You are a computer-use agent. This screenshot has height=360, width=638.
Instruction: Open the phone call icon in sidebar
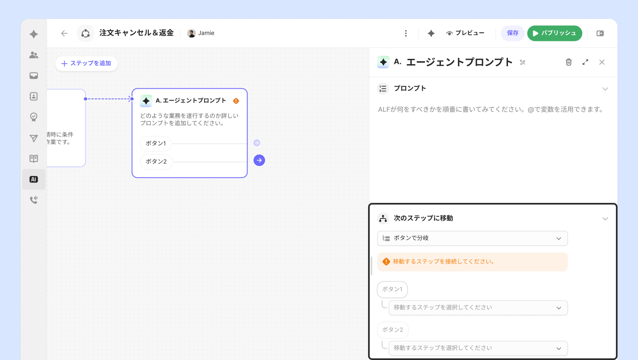[x=34, y=200]
